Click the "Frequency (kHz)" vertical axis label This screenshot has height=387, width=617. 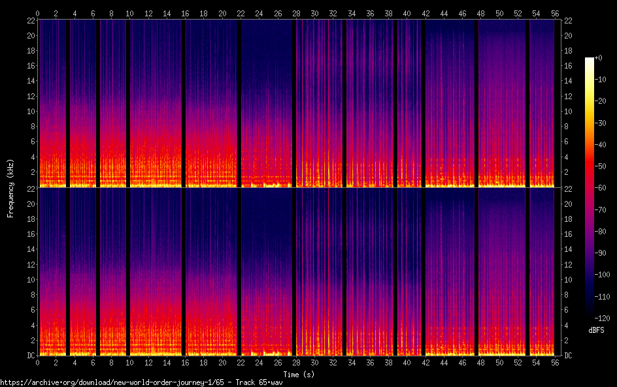tap(10, 187)
